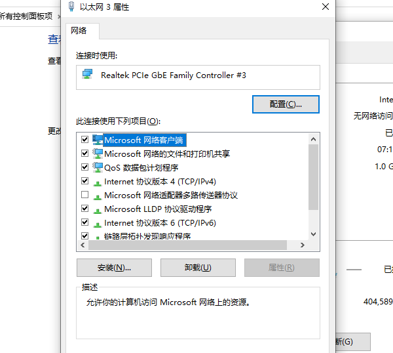Image resolution: width=393 pixels, height=353 pixels.
Task: Click the Realtek network adapter icon
Action: click(x=87, y=74)
